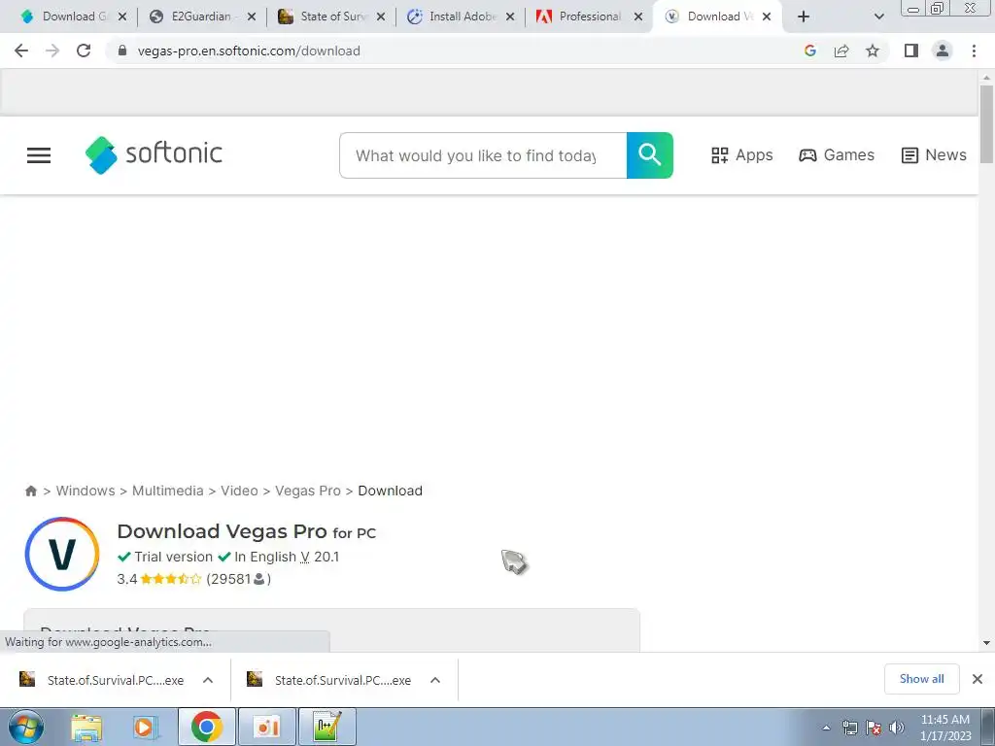Open the Notepad++ taskbar icon
This screenshot has height=746, width=995.
point(326,727)
